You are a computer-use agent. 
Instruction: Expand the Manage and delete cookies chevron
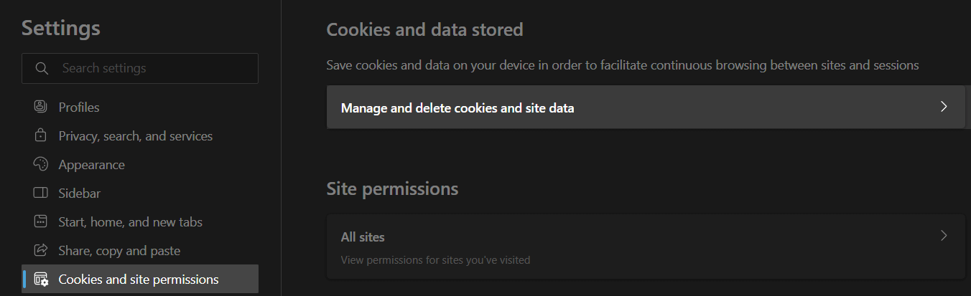pyautogui.click(x=944, y=107)
